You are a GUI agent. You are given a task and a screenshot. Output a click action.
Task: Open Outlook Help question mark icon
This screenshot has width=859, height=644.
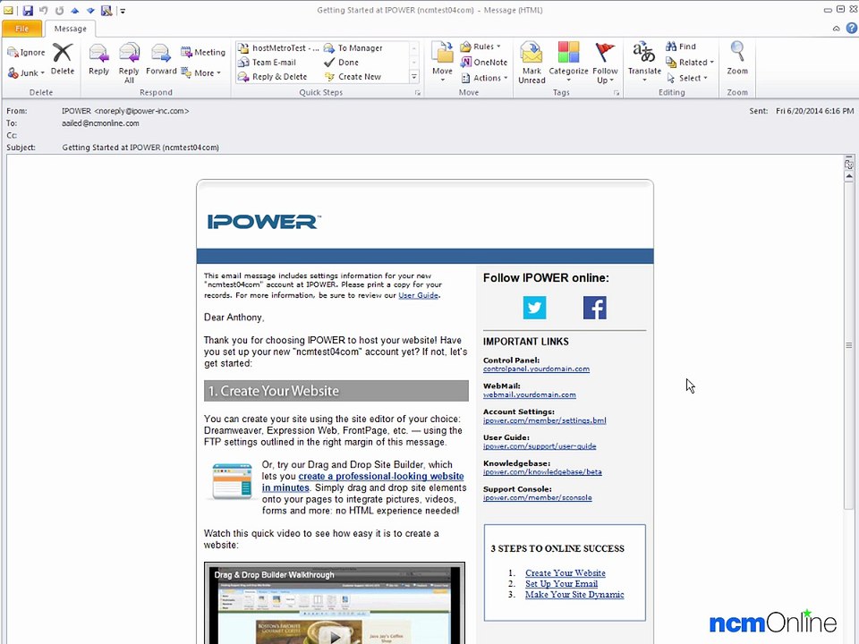pyautogui.click(x=851, y=28)
